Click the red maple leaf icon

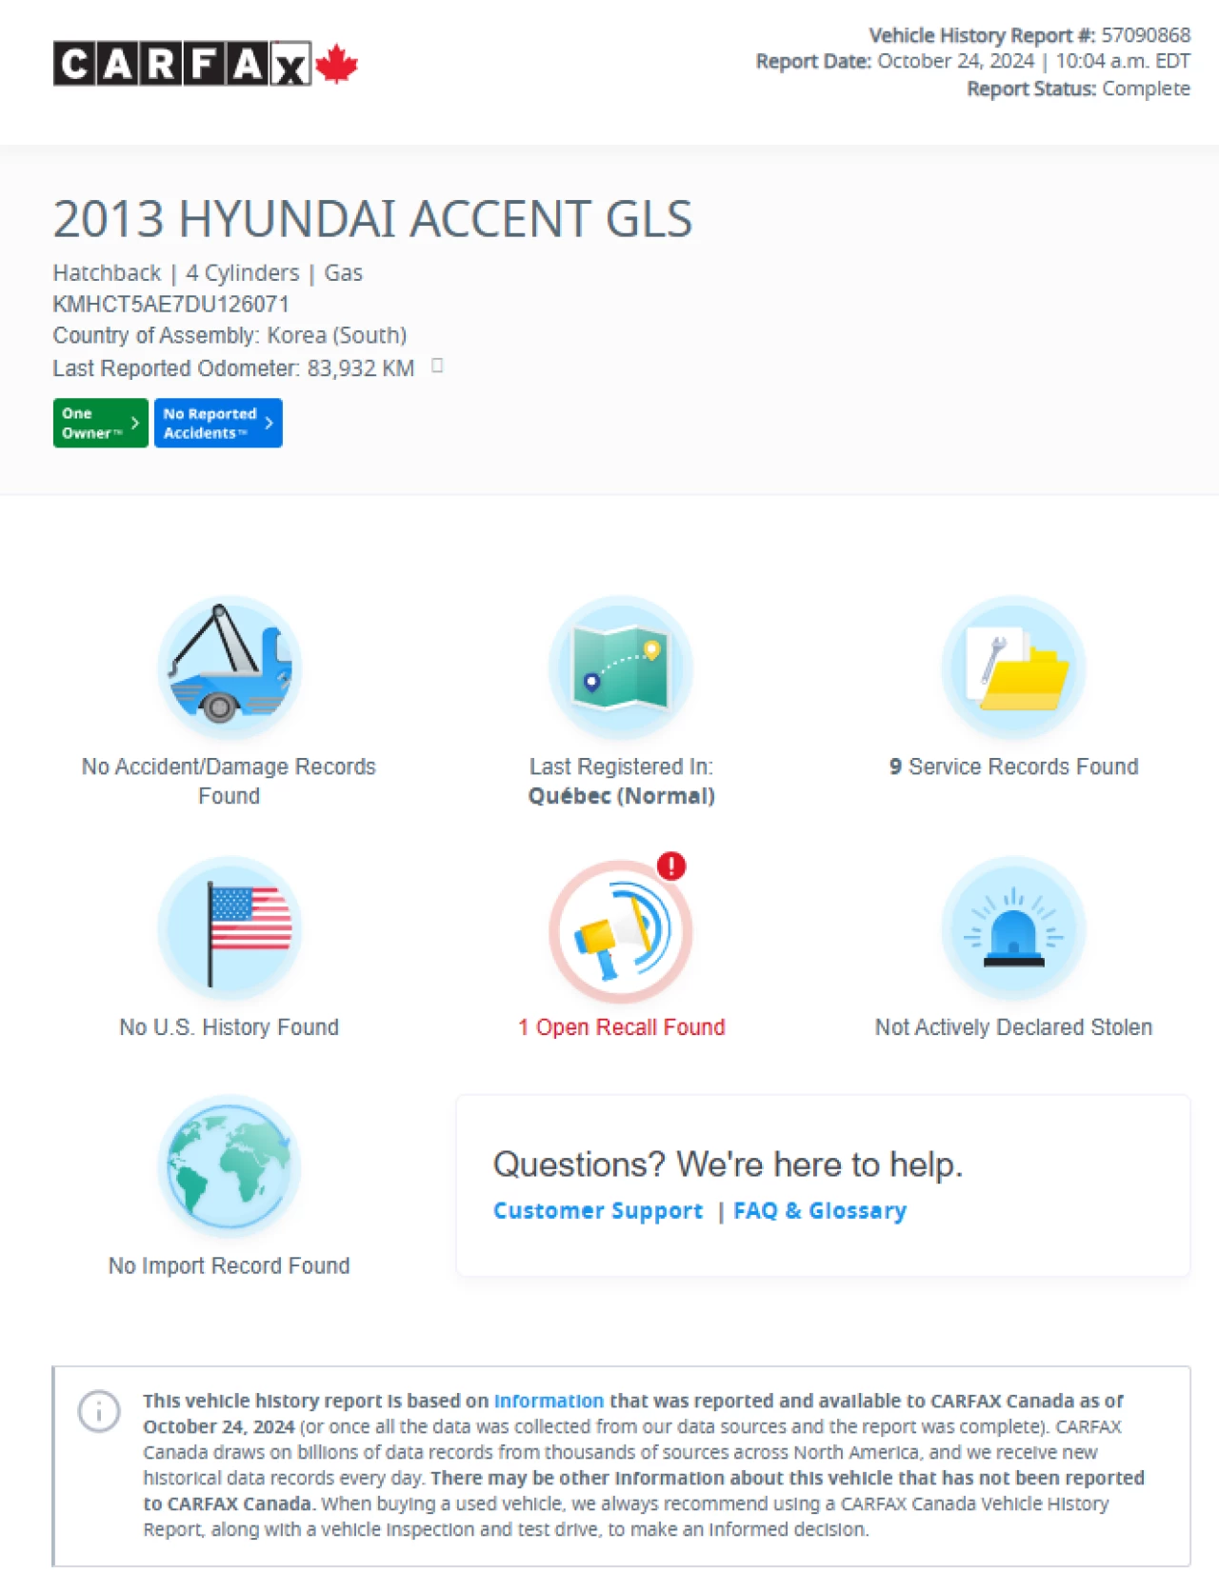point(336,64)
